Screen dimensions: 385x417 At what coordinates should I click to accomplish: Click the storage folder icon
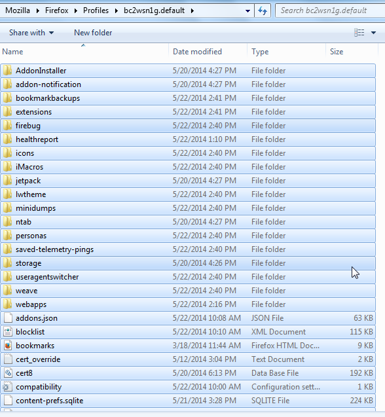tap(8, 263)
